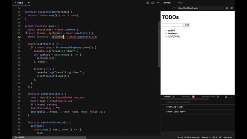Click the red Problems count badge
The height and width of the screenshot is (139, 247).
(x=193, y=97)
